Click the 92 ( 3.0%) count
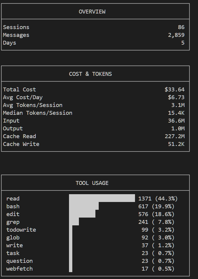198x279 pixels. 158,238
